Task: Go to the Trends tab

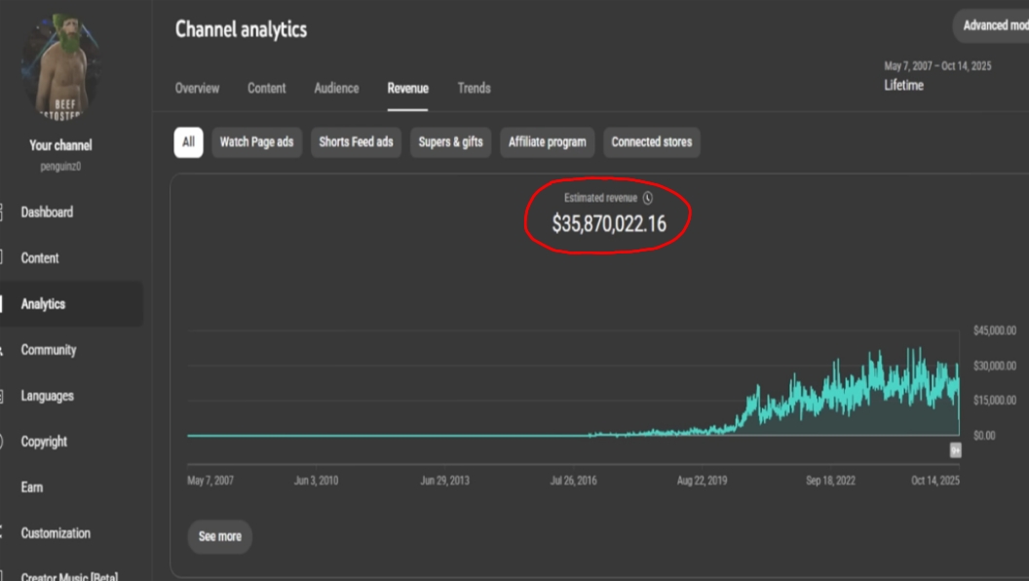Action: click(474, 88)
